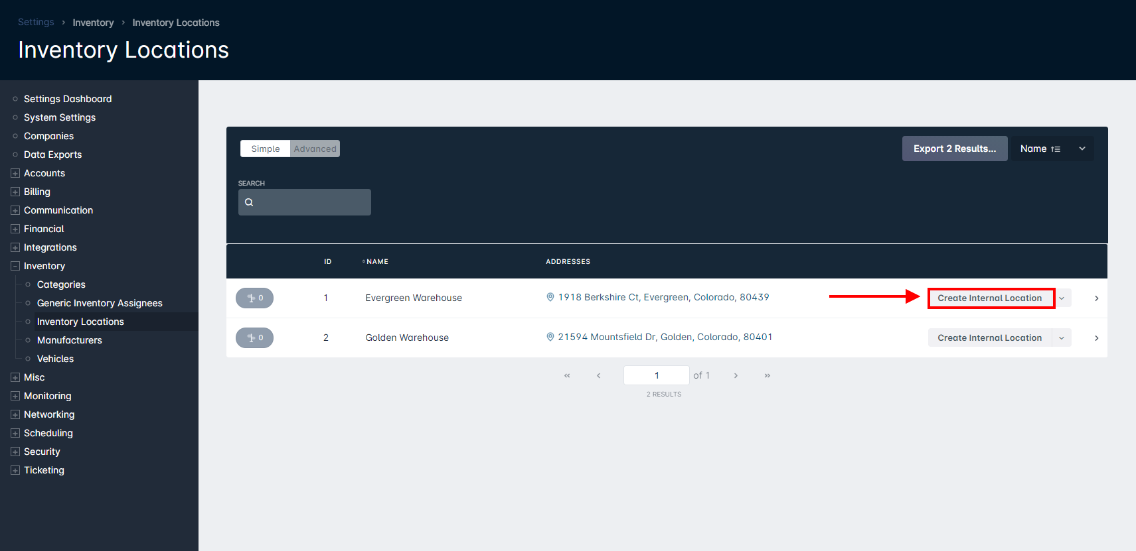The image size is (1136, 551).
Task: Open Generic Inventory Assignees page
Action: tap(100, 303)
